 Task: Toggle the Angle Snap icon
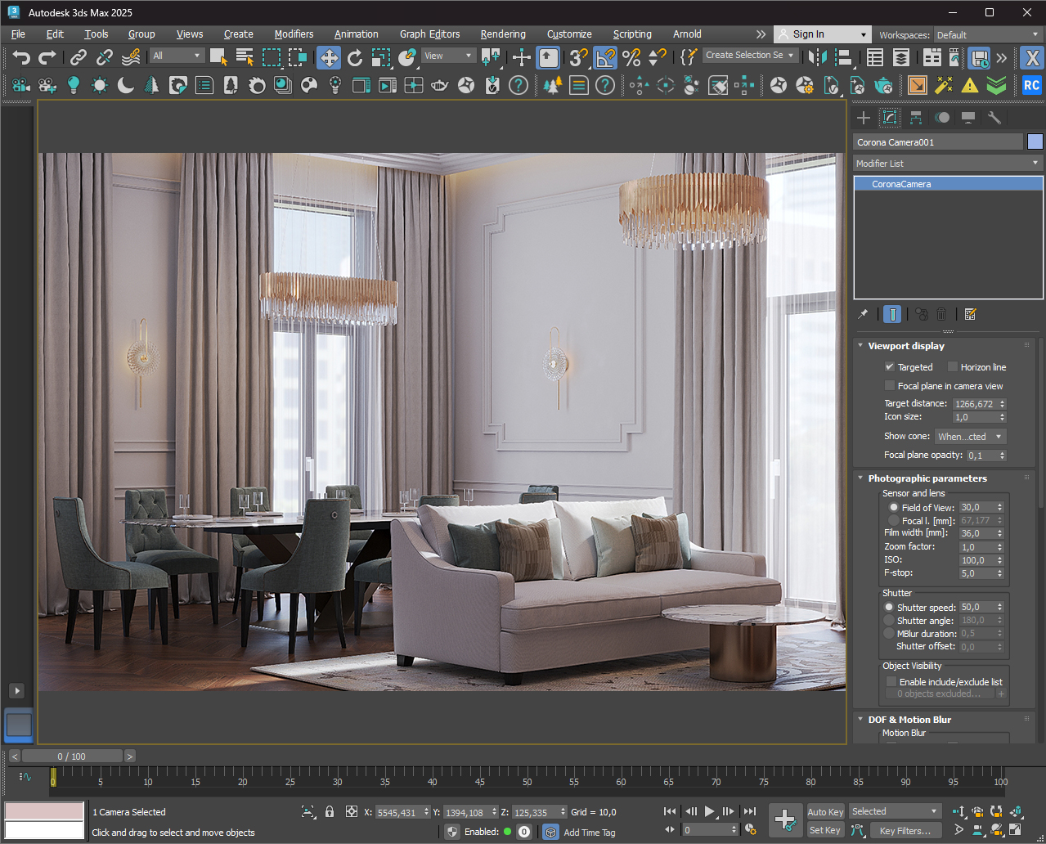pyautogui.click(x=605, y=57)
